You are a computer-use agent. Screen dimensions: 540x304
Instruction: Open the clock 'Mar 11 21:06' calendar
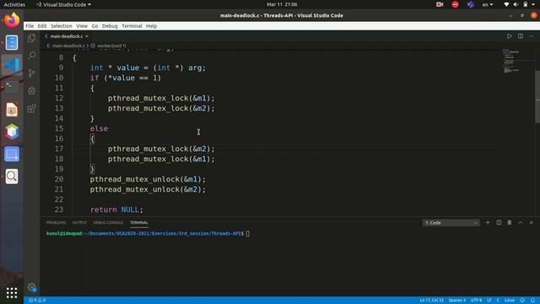(282, 4)
